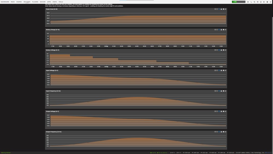The height and width of the screenshot is (154, 273).
Task: Open the Battery Charge chart menu
Action: 225,30
